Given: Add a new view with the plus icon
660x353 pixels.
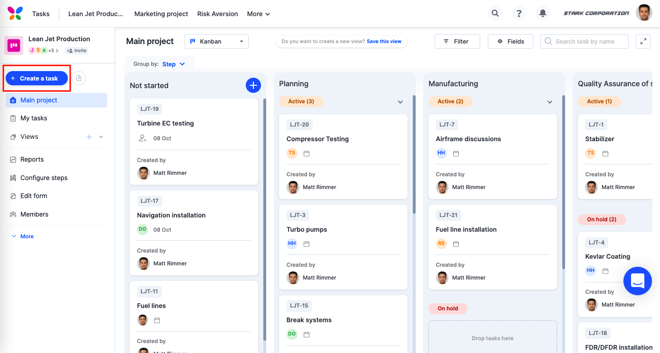Looking at the screenshot, I should [89, 136].
